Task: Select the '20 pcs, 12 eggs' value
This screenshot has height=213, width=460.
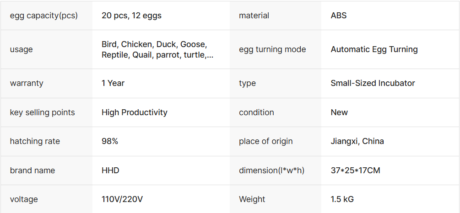Action: click(x=131, y=16)
